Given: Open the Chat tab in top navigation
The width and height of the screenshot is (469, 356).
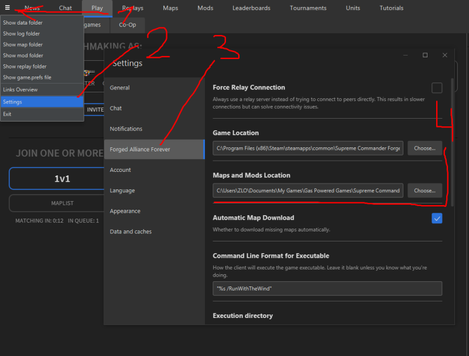Looking at the screenshot, I should click(65, 8).
